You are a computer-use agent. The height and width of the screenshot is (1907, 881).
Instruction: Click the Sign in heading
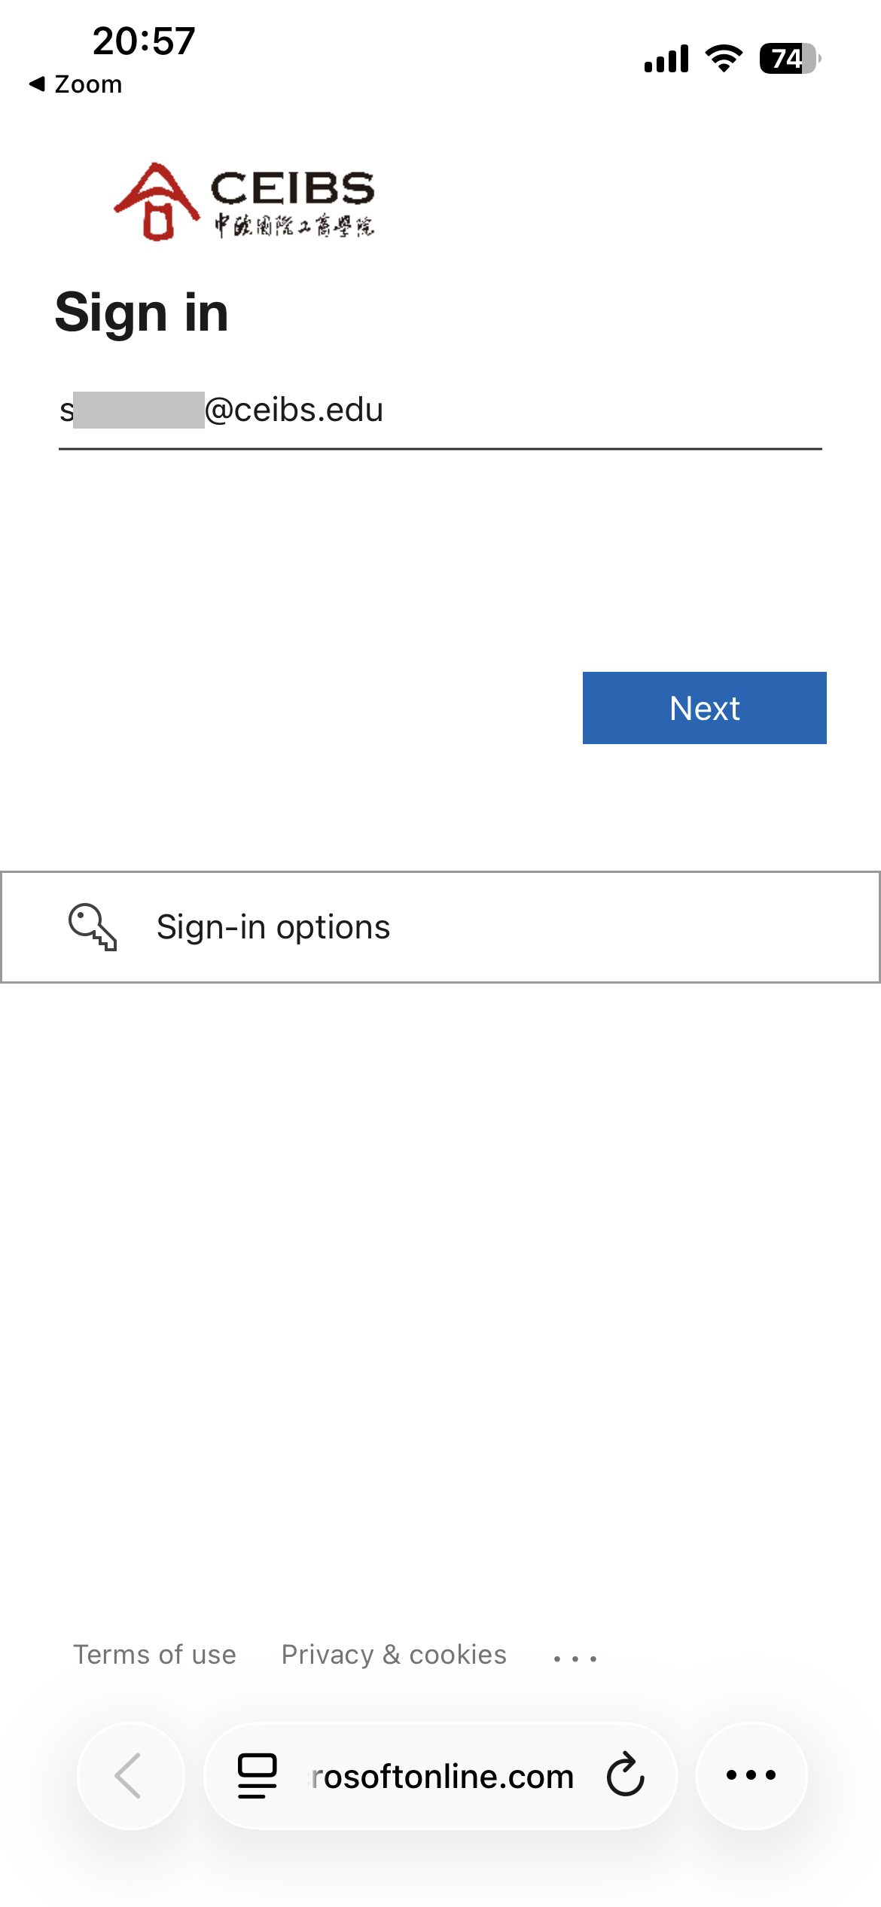click(x=142, y=313)
